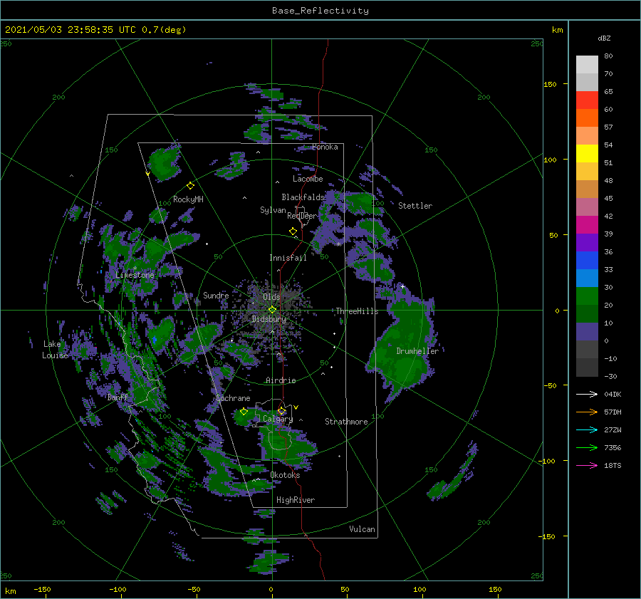Click the ThreeHills label
The height and width of the screenshot is (599, 641).
click(x=357, y=311)
